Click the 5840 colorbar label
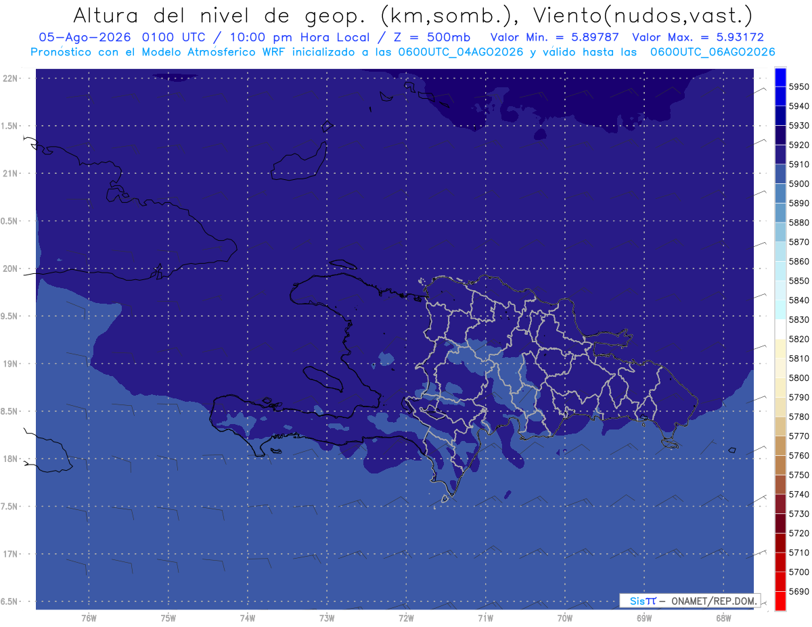The width and height of the screenshot is (812, 627). (798, 300)
